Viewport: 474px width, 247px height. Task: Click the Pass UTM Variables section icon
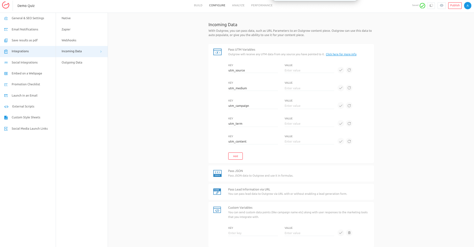point(217,52)
